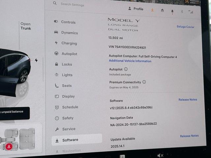Click the Charging bolt icon
Viewport: 211px width, 158px height.
56,42
